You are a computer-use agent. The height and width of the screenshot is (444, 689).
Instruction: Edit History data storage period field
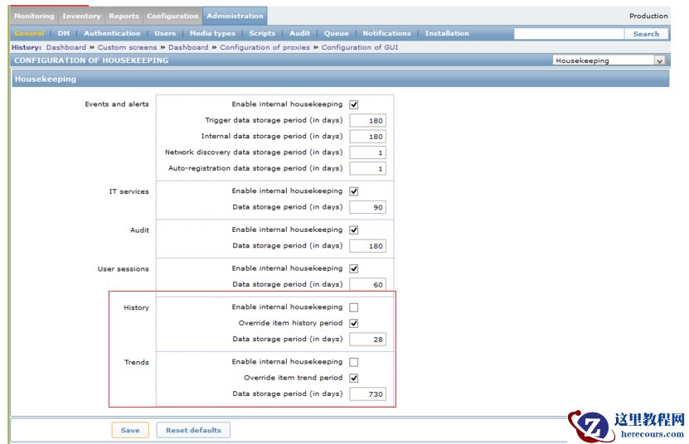pos(368,340)
